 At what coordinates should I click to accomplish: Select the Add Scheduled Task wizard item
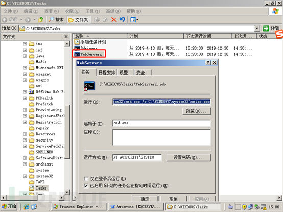click(x=90, y=42)
